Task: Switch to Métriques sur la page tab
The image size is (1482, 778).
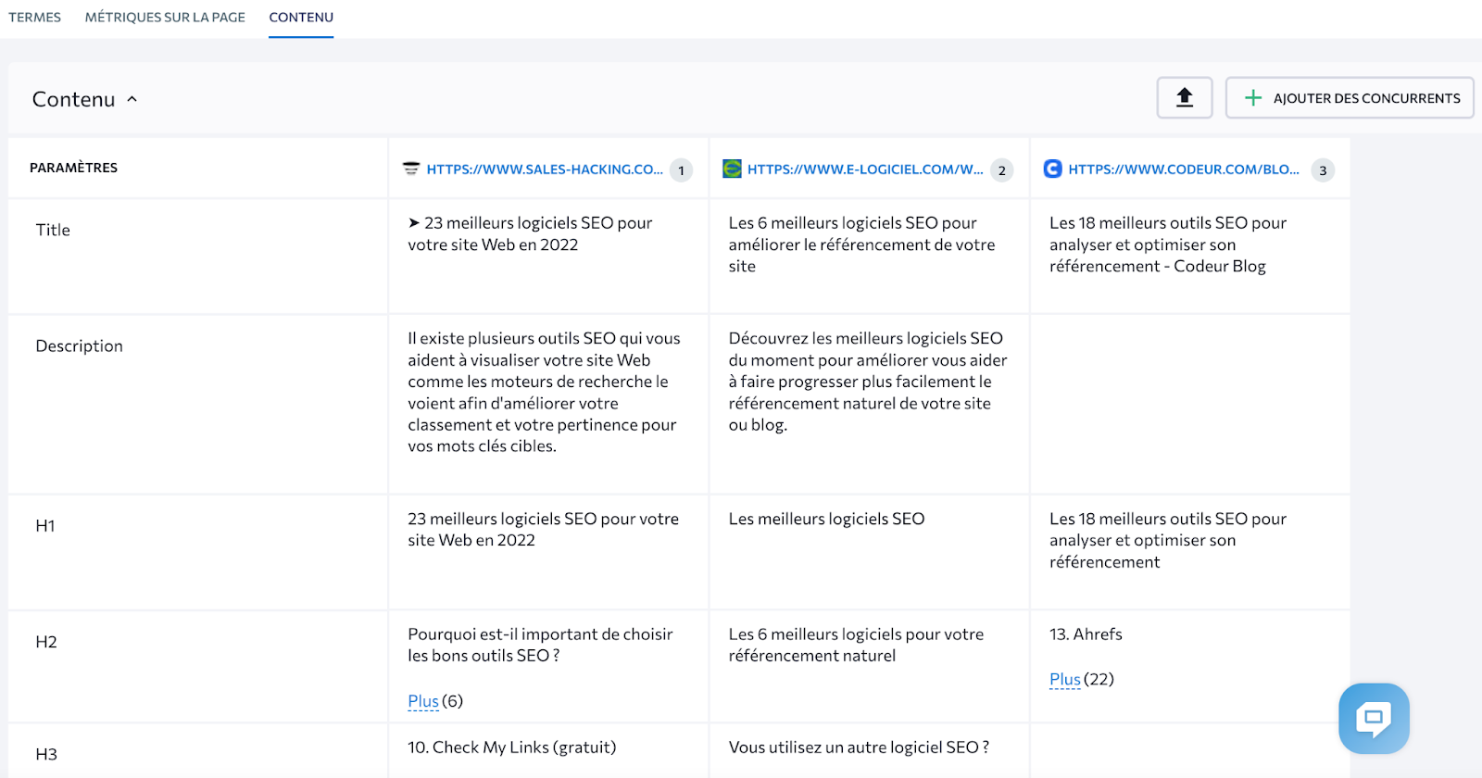Action: (x=165, y=18)
